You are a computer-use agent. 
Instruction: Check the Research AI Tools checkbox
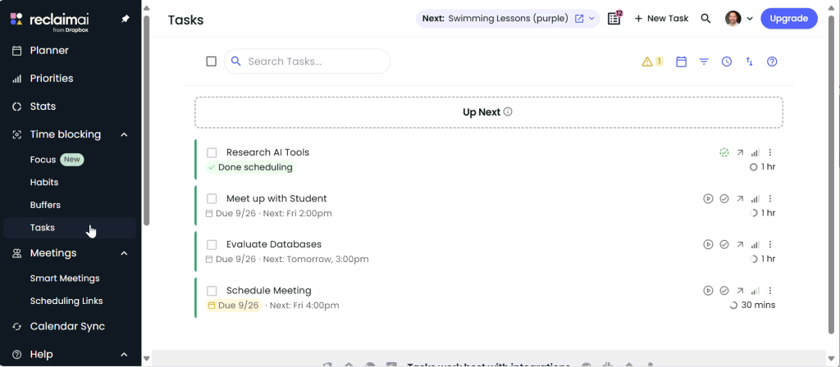point(212,153)
